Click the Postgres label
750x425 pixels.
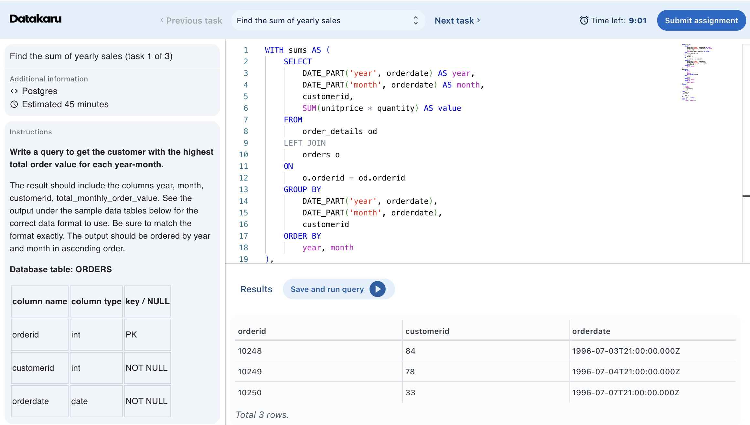point(40,91)
